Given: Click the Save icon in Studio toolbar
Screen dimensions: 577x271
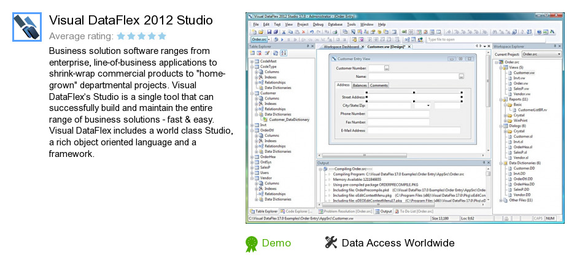Looking at the screenshot, I should pyautogui.click(x=269, y=32).
